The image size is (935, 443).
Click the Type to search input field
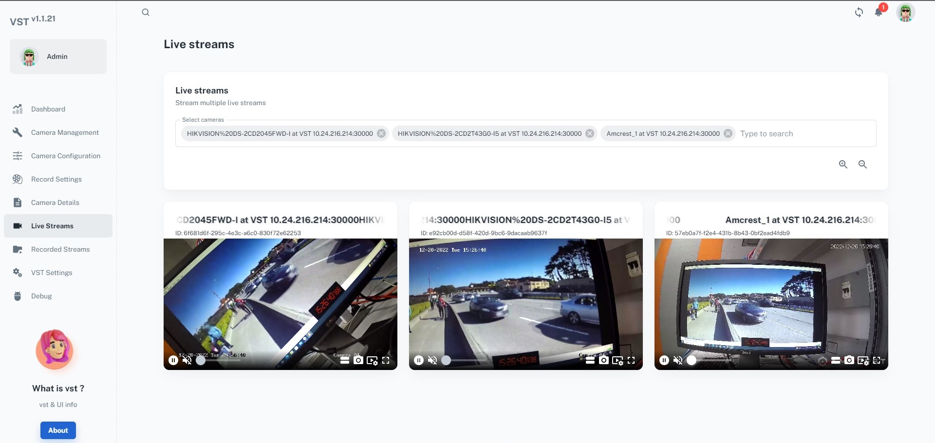779,133
